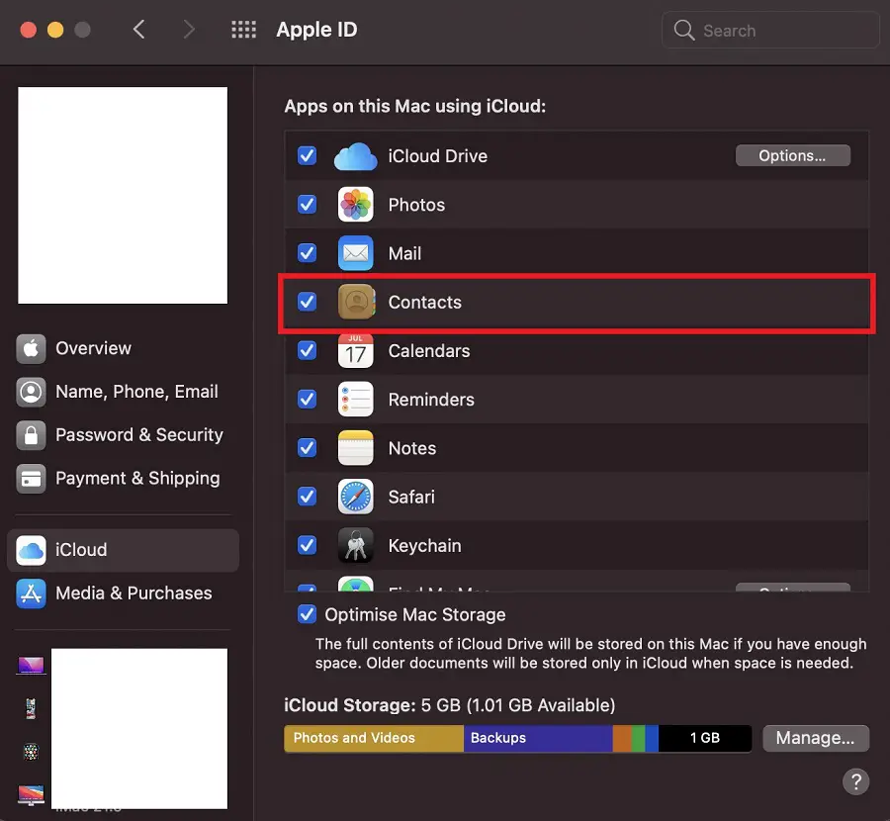Click the Photos app icon
The height and width of the screenshot is (821, 890).
coord(355,205)
